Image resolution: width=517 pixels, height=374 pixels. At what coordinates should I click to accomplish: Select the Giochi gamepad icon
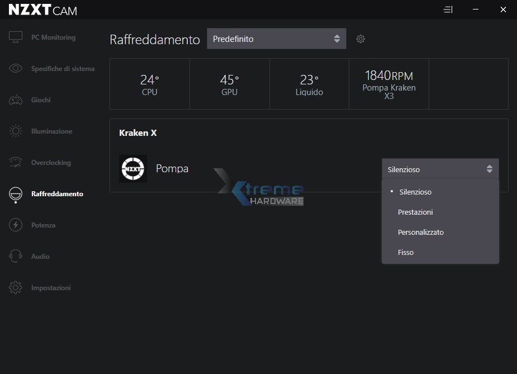click(x=16, y=100)
